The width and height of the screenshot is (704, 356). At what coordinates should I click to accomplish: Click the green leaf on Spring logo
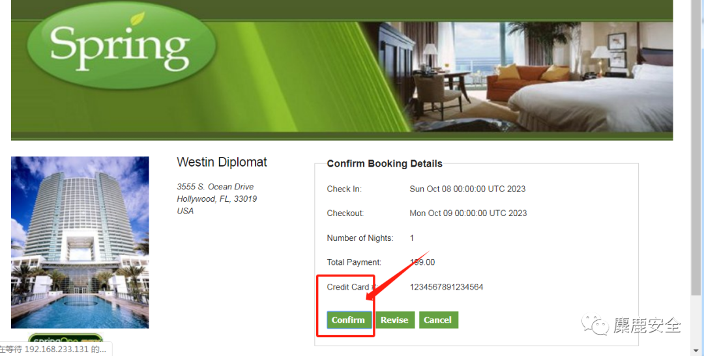[138, 19]
